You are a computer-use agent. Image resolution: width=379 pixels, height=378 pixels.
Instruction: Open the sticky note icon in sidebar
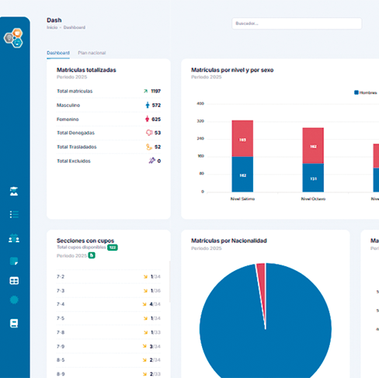click(14, 262)
